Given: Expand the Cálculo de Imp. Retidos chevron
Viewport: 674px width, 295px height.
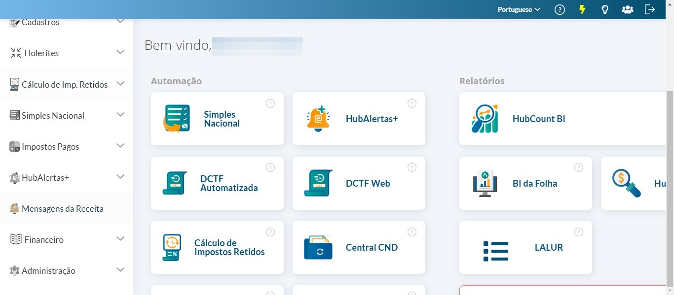Looking at the screenshot, I should pos(120,83).
